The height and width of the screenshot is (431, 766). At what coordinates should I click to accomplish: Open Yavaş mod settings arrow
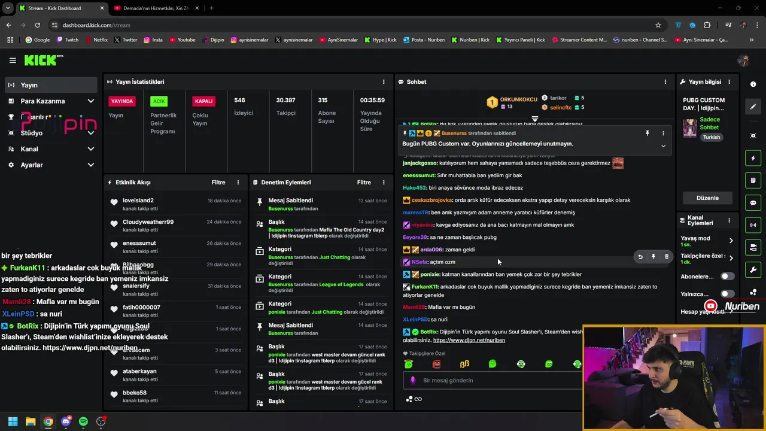[x=731, y=241]
